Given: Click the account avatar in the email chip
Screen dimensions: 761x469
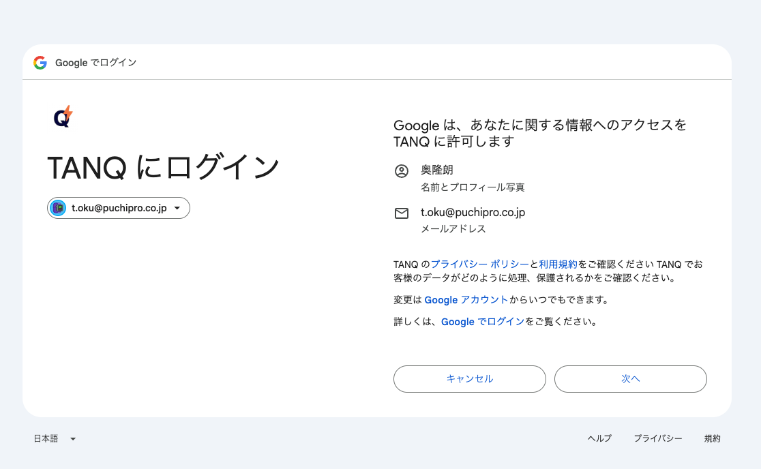Looking at the screenshot, I should click(x=58, y=208).
